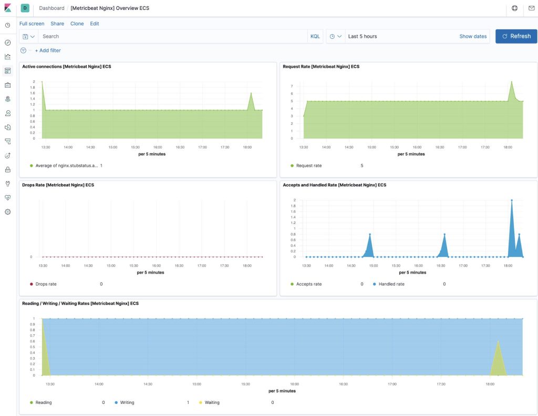Open Visualize chart icon in sidebar
Screen dimensions: 538x416
(7, 57)
